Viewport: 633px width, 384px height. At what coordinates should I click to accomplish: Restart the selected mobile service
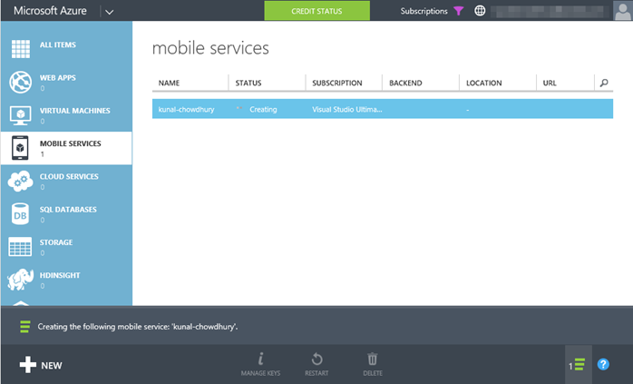click(316, 364)
